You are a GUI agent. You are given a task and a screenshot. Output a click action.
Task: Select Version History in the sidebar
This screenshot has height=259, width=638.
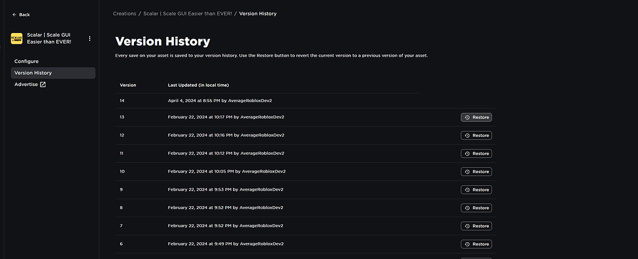(53, 73)
